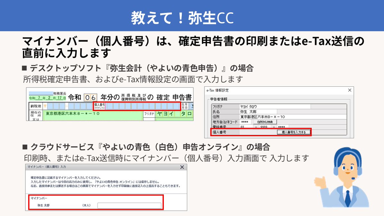Click the クラウドサービス『やよいの青色（白色）申告オンライン』 heading
The width and height of the screenshot is (384, 216).
tap(146, 147)
